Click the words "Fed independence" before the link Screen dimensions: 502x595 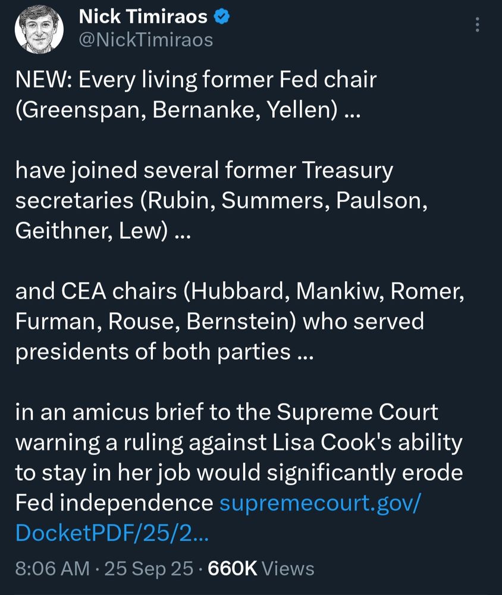pos(114,503)
